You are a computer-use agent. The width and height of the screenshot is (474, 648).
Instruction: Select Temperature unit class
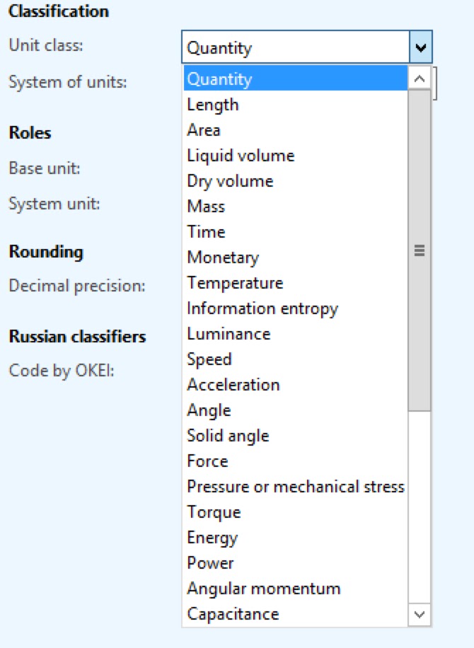click(235, 283)
